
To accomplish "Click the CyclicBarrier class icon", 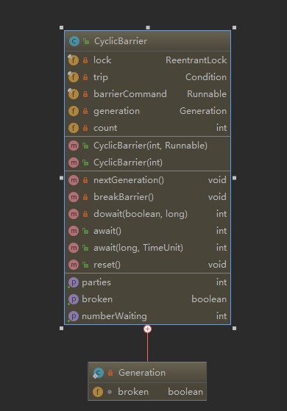I will 74,41.
